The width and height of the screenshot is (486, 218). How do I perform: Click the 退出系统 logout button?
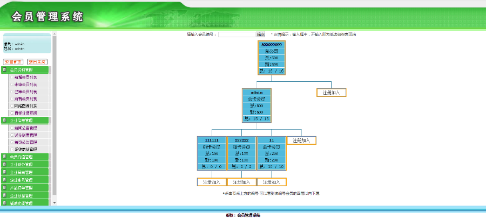[37, 62]
